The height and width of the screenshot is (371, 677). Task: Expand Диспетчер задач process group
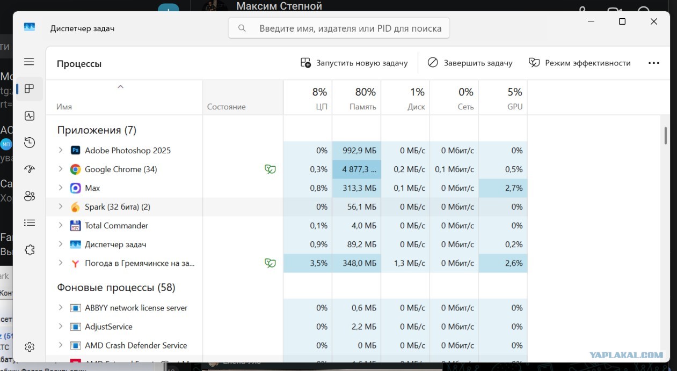(x=61, y=244)
